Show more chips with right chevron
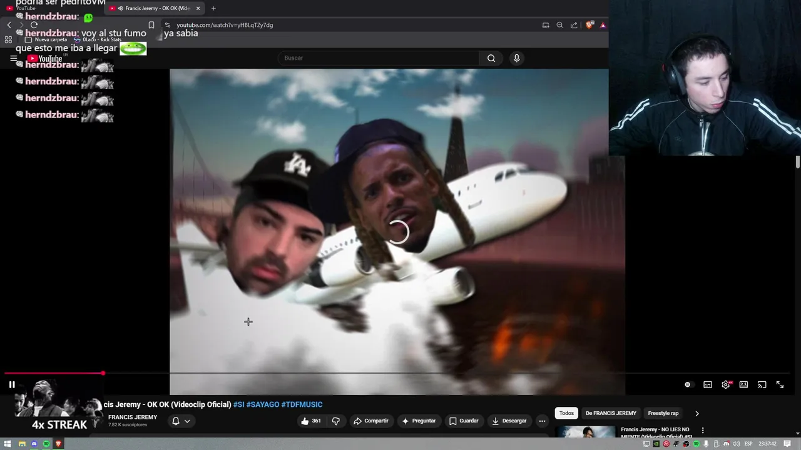Viewport: 801px width, 450px height. click(x=696, y=413)
